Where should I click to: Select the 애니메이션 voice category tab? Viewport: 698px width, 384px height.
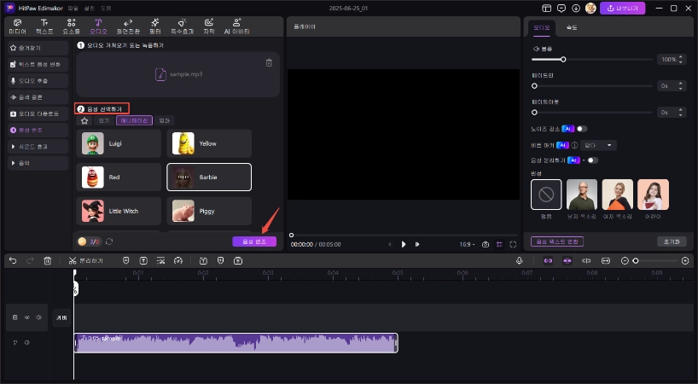point(135,120)
